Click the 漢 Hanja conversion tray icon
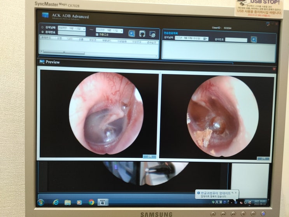 pos(221,202)
